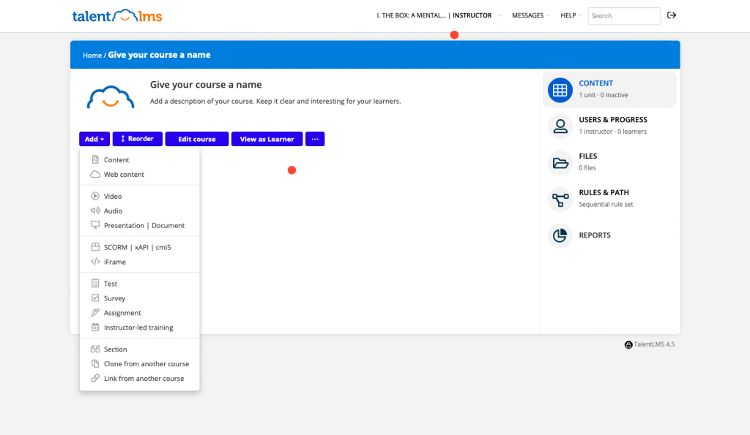Click the Search input field
Screen dimensions: 750x435
coord(624,16)
